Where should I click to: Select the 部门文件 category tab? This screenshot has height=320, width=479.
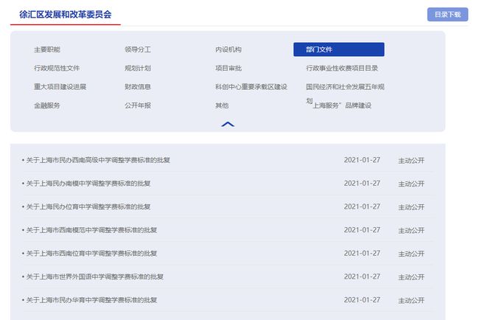(338, 49)
